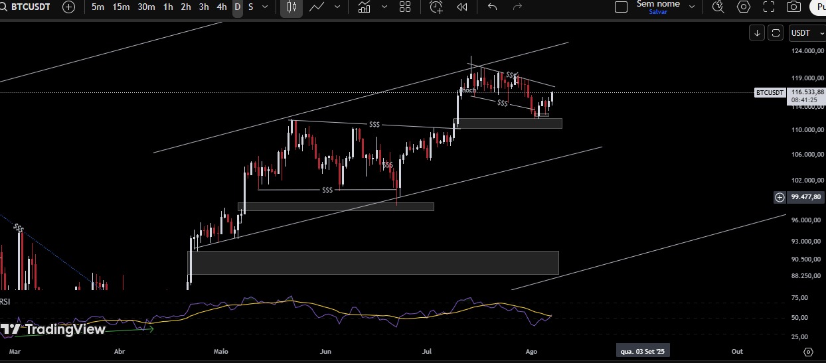826x363 pixels.
Task: Open the BTCUSDT symbol search
Action: point(27,7)
